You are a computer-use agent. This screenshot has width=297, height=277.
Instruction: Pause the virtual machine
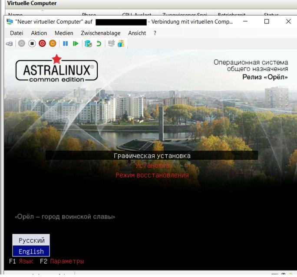65,44
